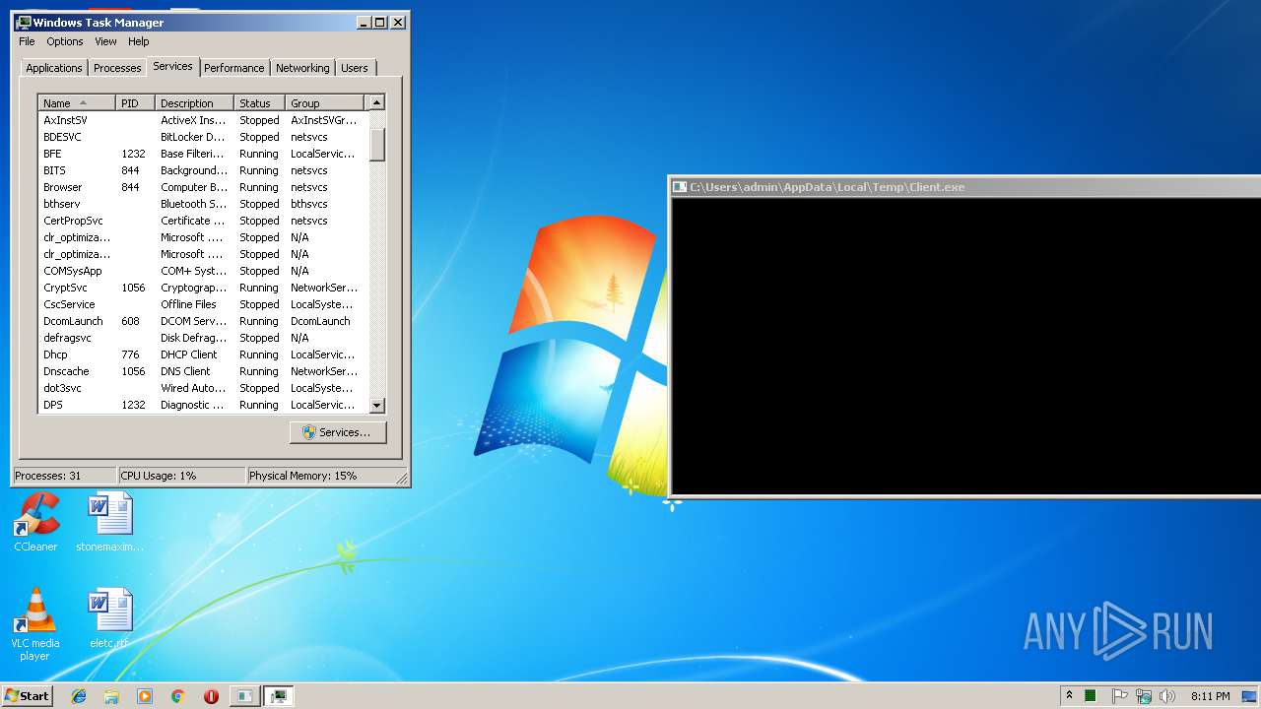Screen dimensions: 1261x709
Task: Click the services list scroll down arrow
Action: pos(376,405)
